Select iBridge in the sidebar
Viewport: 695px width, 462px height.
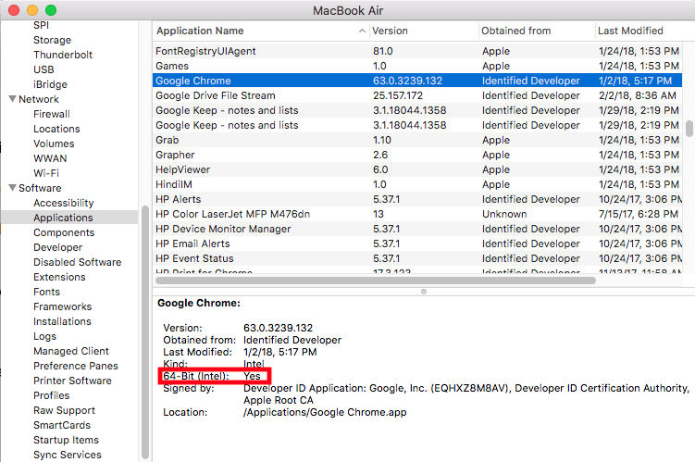50,84
